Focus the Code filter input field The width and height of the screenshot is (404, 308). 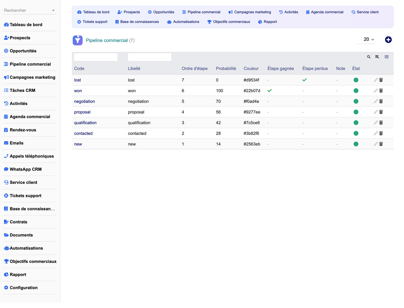[96, 57]
